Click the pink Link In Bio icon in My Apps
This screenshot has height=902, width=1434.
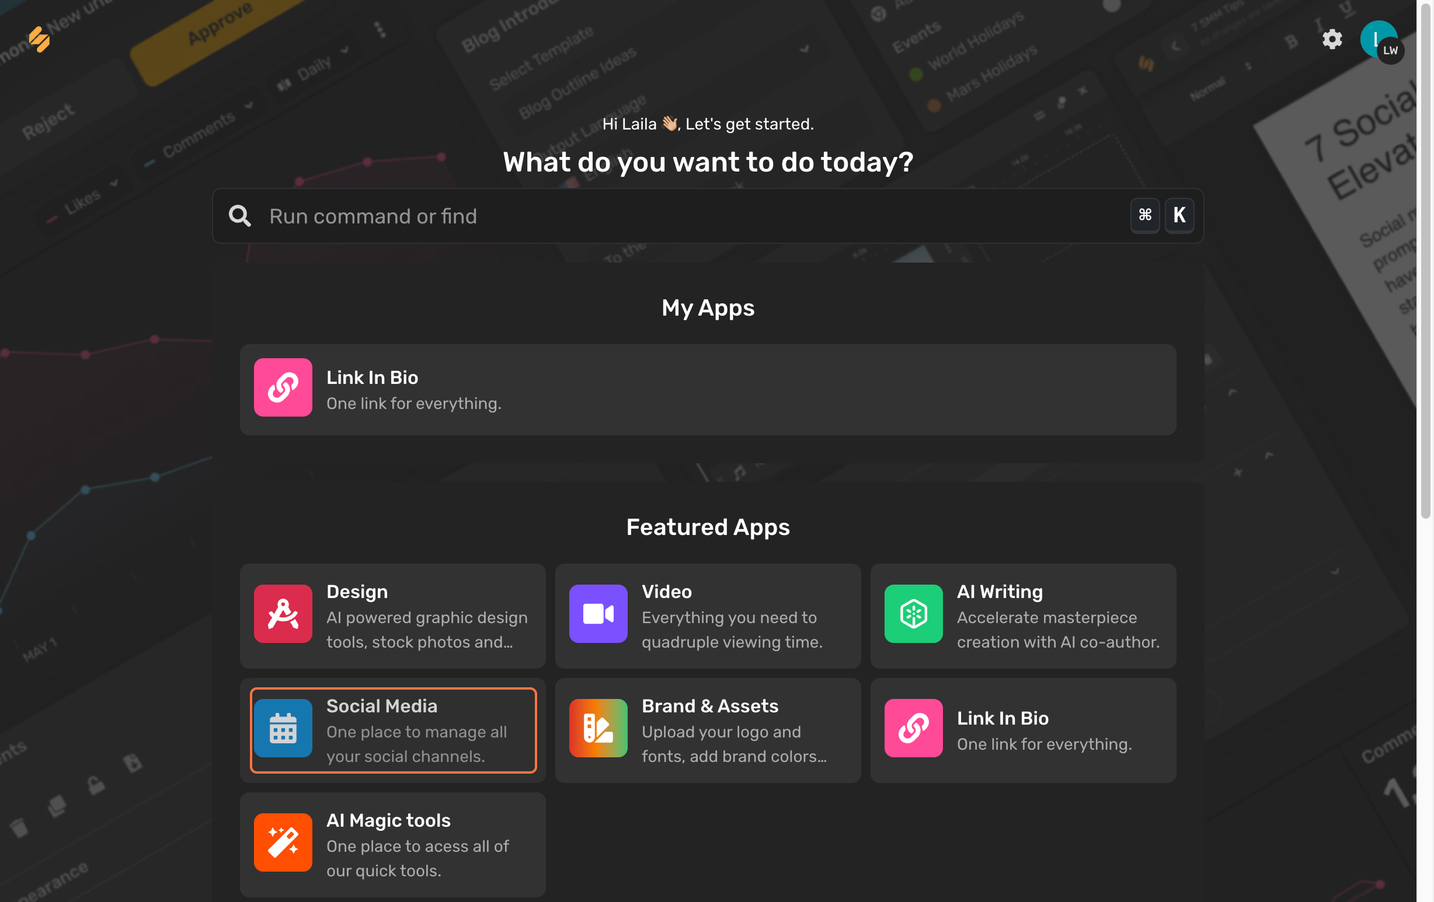coord(283,387)
